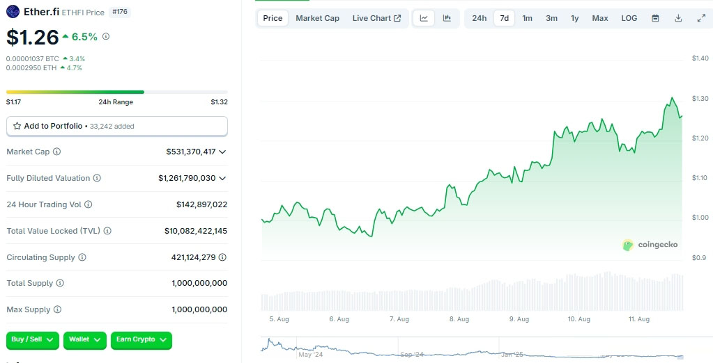
Task: Click info icon next to Circulating Supply
Action: [82, 257]
